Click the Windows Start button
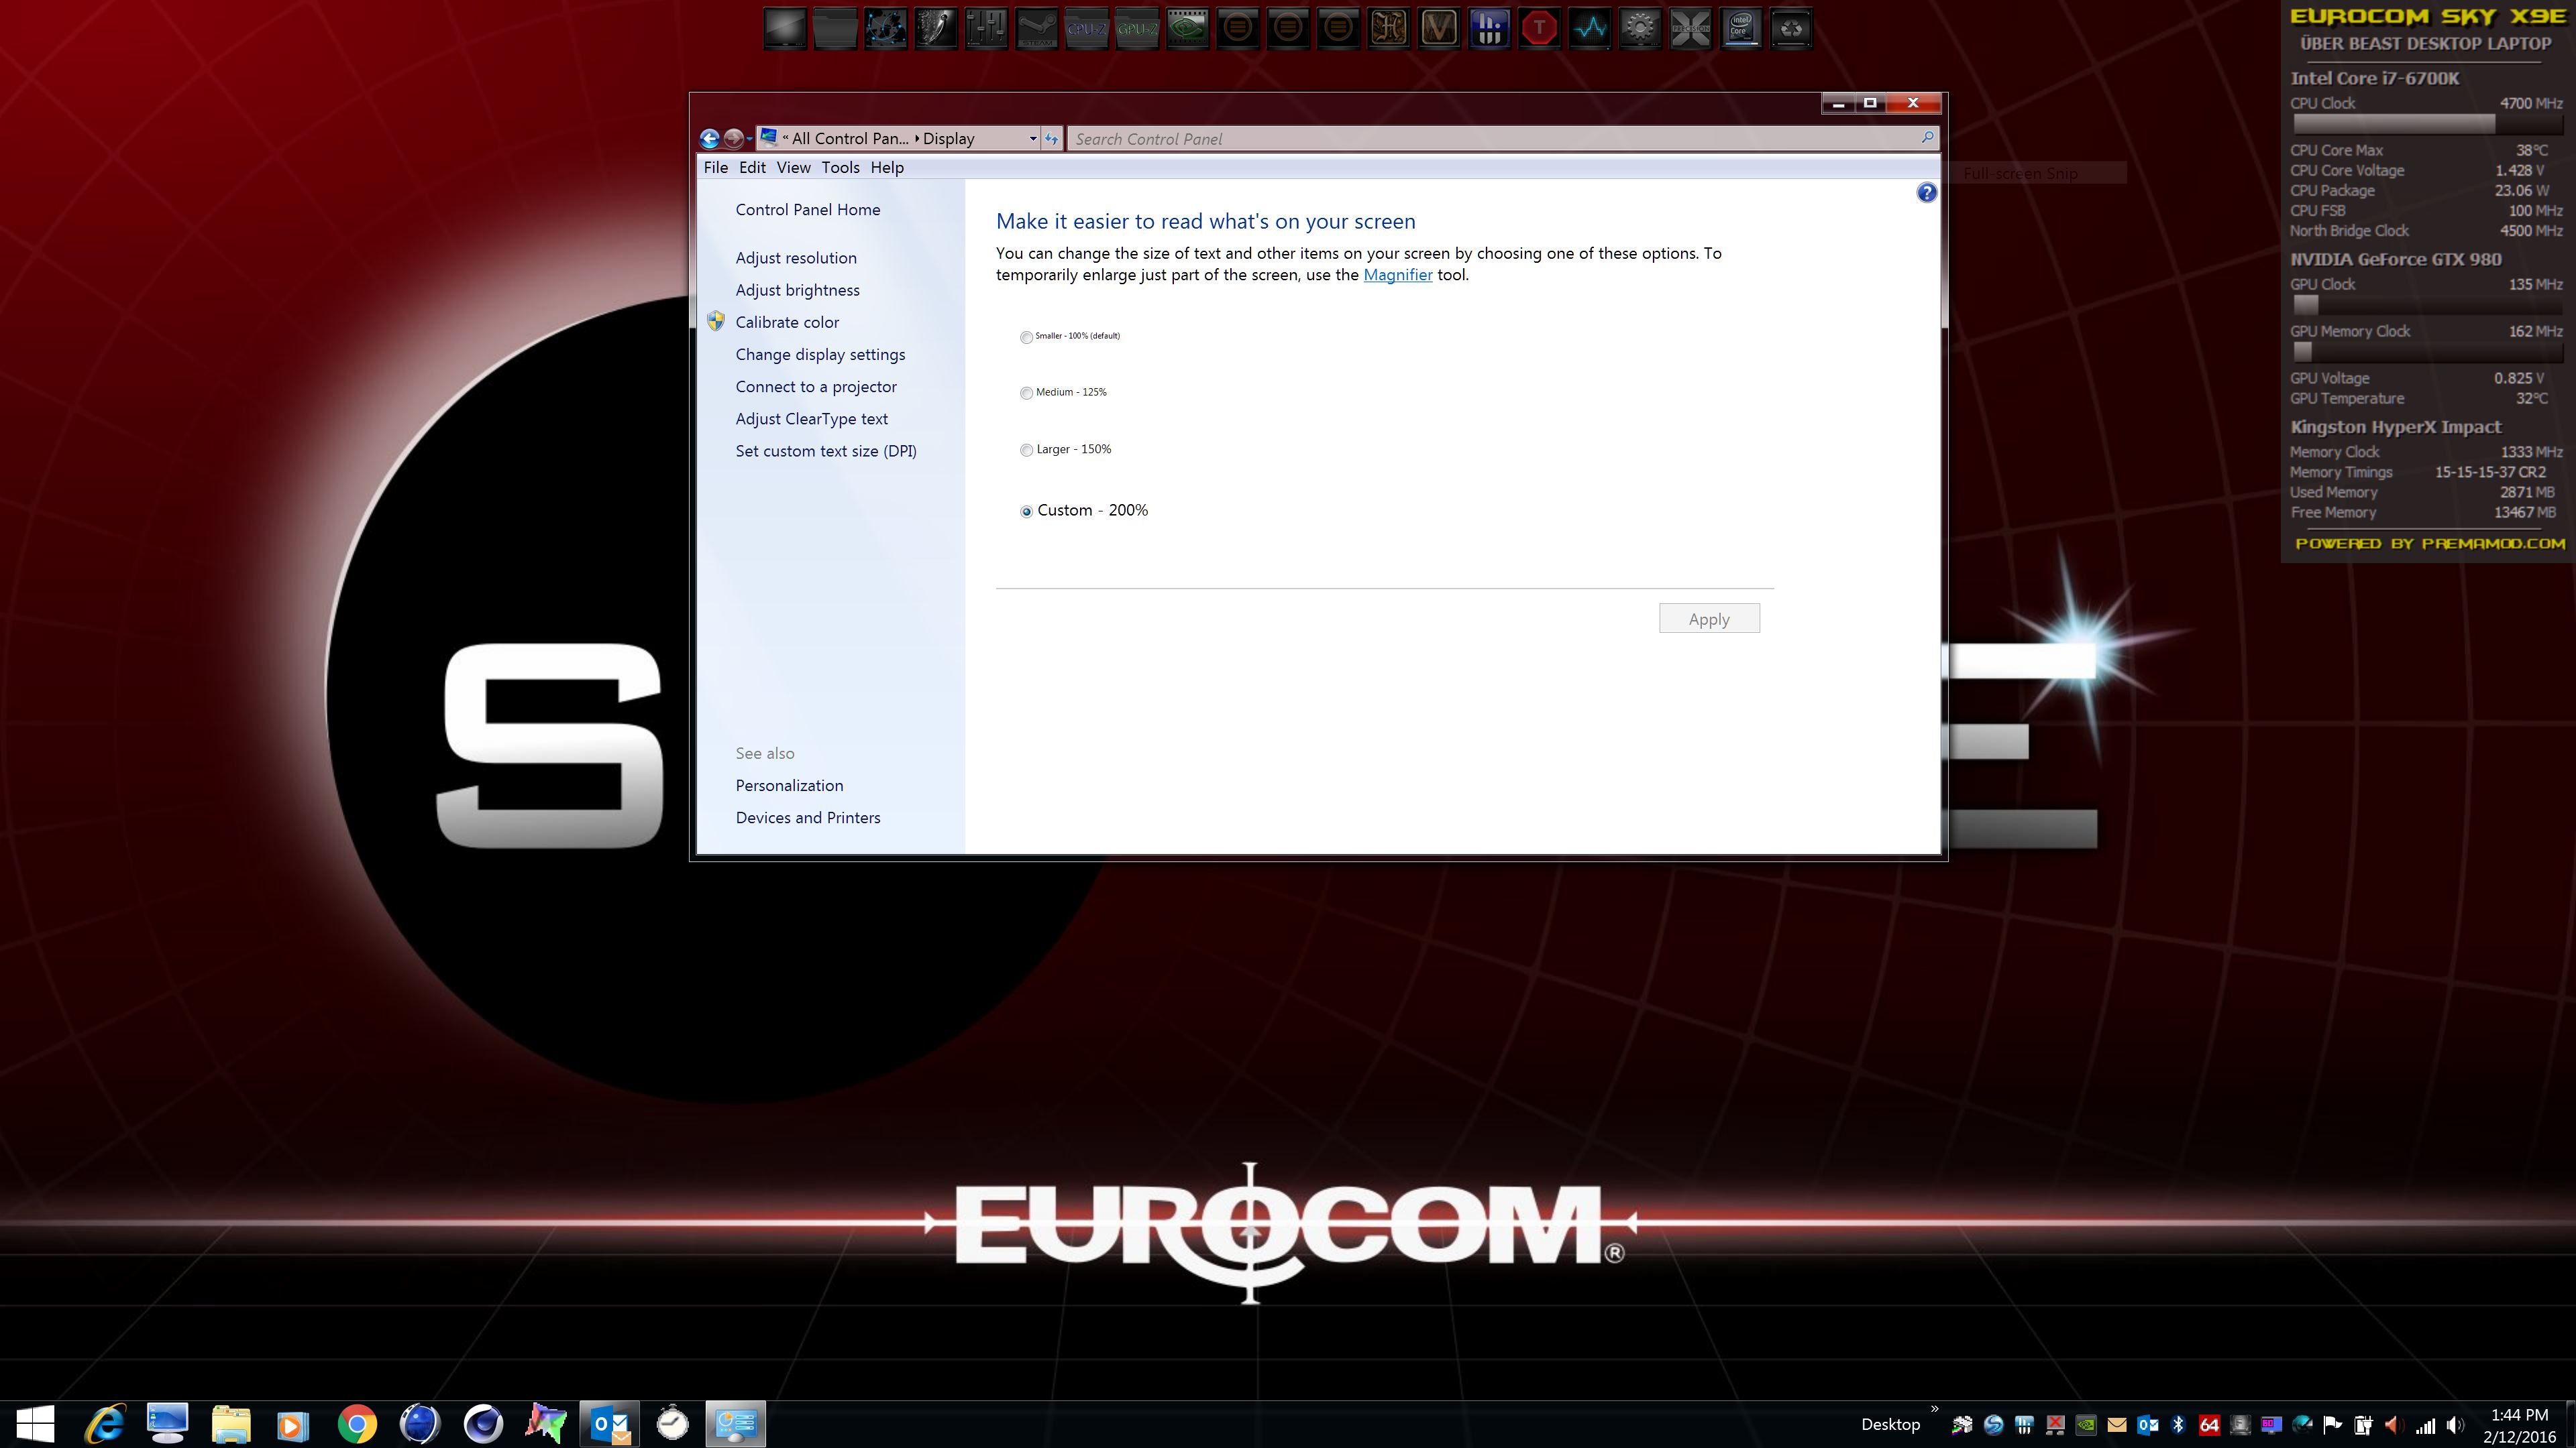 point(35,1424)
